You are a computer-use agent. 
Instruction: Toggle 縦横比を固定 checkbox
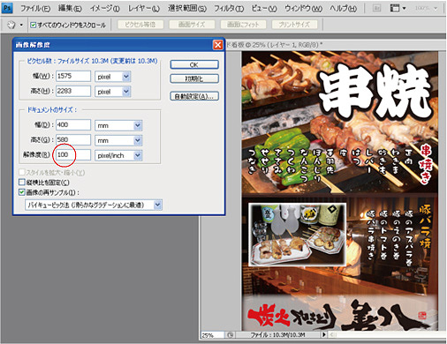[x=22, y=183]
